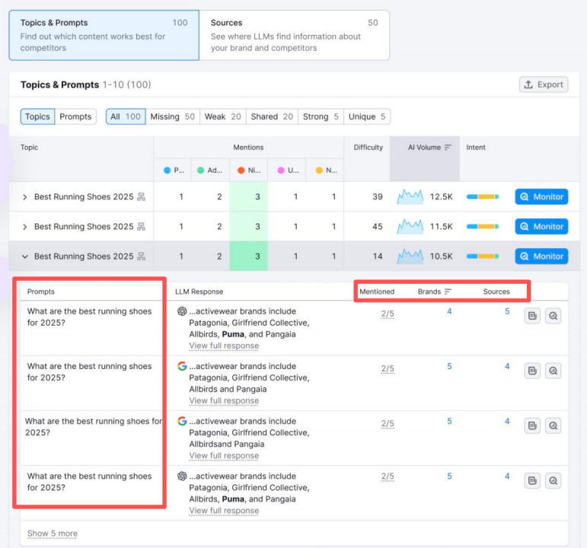Click View full response in first prompt

[x=224, y=346]
